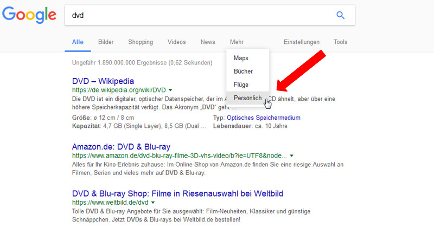The image size is (434, 234).
Task: Open Amazon.de: DVD & Blu-ray result
Action: 121,147
